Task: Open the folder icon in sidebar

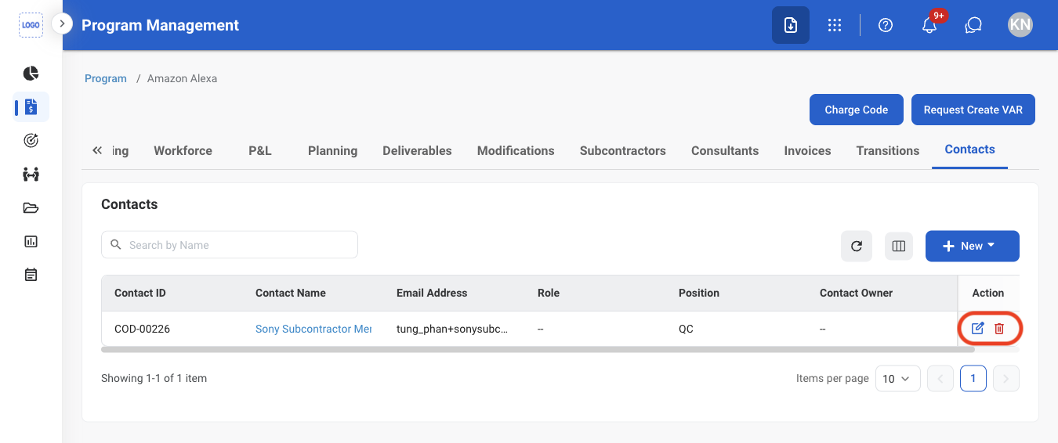Action: (x=31, y=207)
